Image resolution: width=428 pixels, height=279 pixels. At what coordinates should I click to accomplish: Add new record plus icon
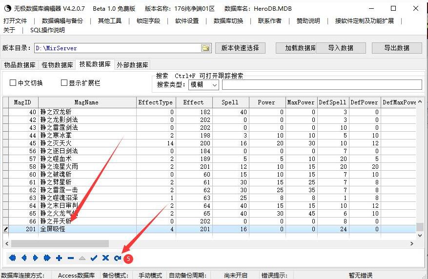(59, 258)
